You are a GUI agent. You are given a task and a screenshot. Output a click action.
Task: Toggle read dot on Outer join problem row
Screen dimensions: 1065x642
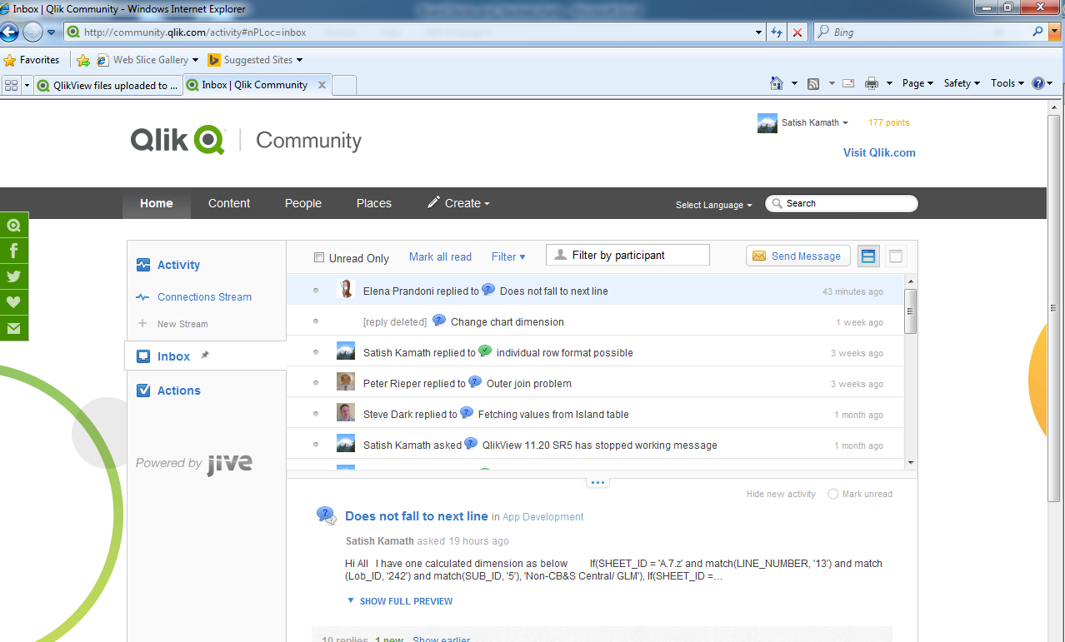click(x=316, y=383)
